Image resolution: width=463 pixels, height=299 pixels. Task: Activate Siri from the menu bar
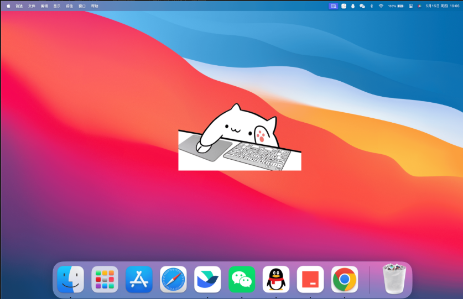pos(419,6)
